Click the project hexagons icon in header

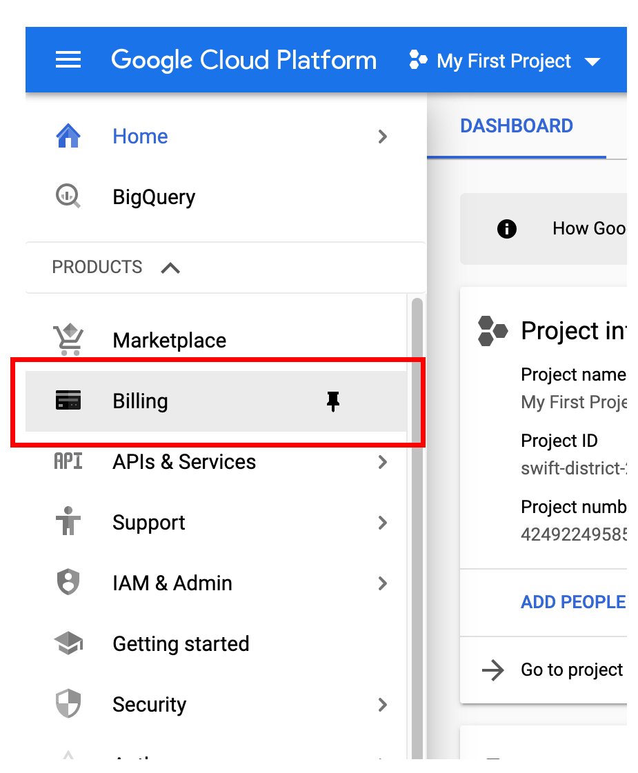(x=418, y=60)
